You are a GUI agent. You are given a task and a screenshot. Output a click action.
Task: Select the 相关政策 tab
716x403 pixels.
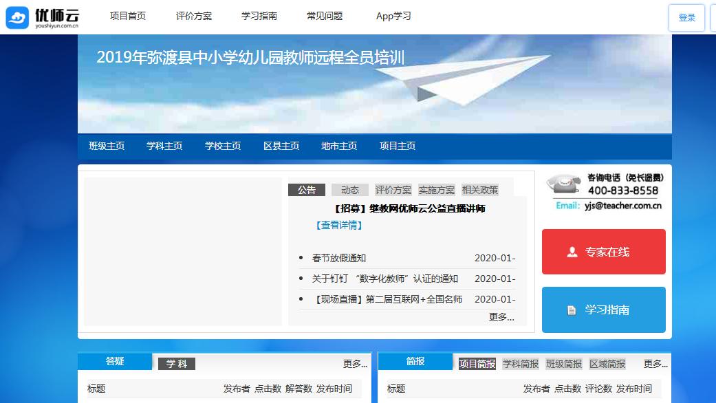point(480,190)
